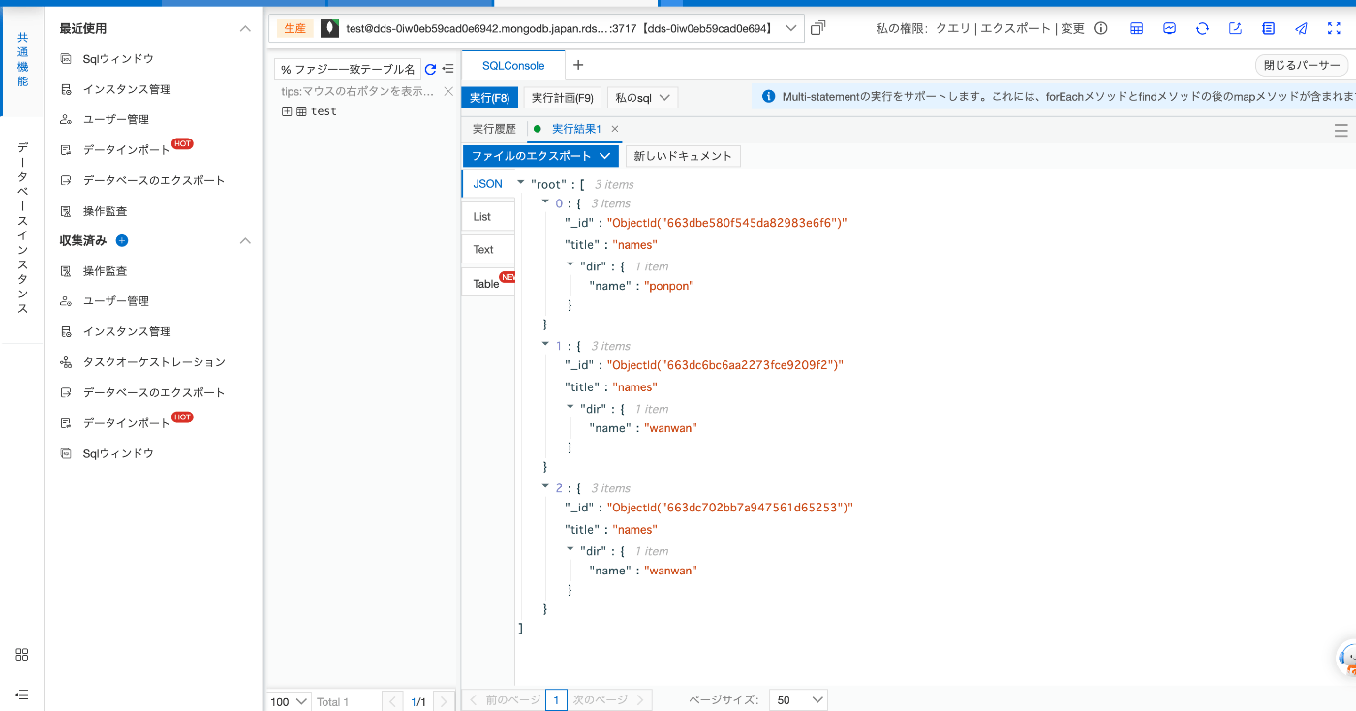Collapse the JSON root array node
The height and width of the screenshot is (711, 1356).
pos(521,182)
